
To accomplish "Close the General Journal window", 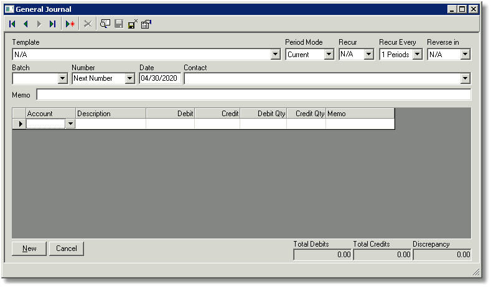I will coord(474,9).
